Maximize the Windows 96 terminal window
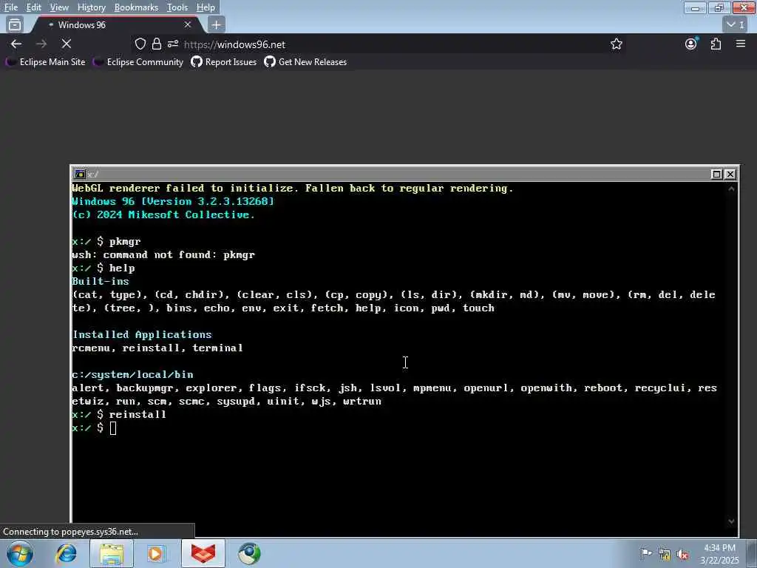757x568 pixels. click(x=717, y=175)
